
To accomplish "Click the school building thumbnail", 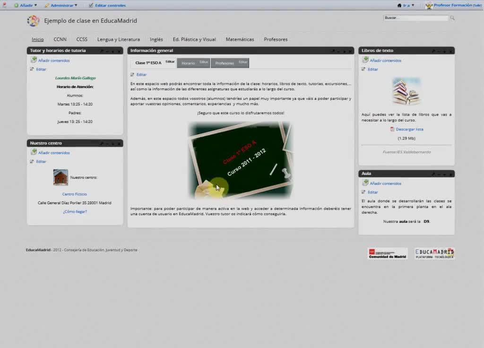I will (x=60, y=177).
